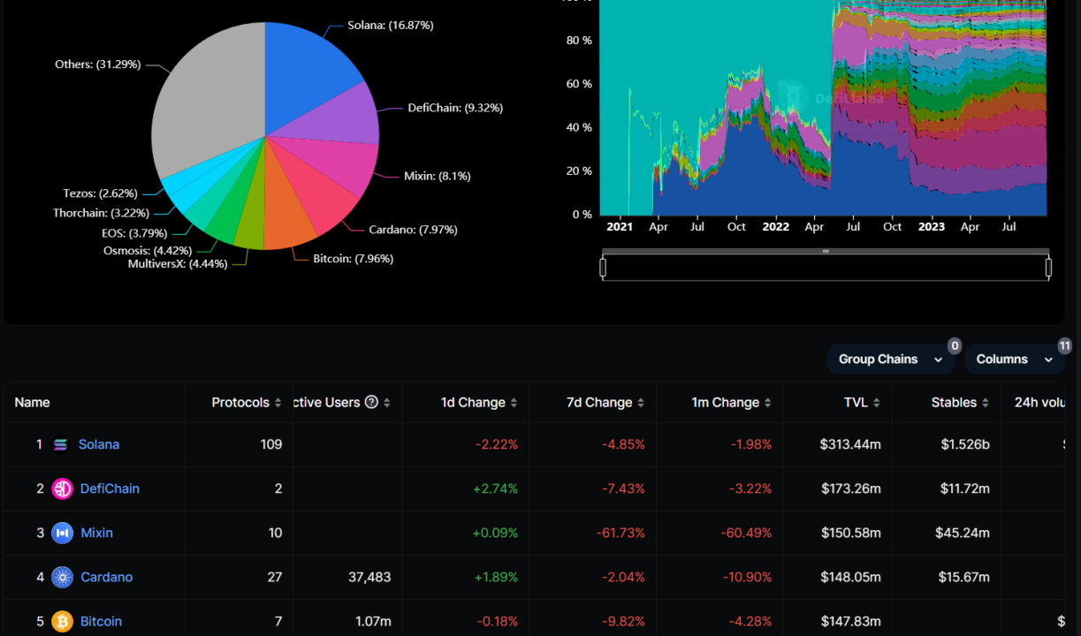Open the Group Chains dropdown
This screenshot has height=636, width=1081.
click(x=890, y=360)
